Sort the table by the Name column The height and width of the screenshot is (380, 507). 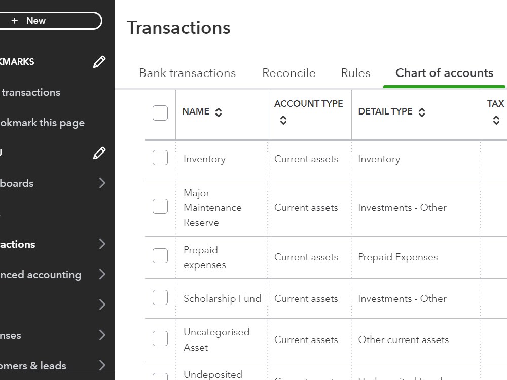pyautogui.click(x=219, y=112)
